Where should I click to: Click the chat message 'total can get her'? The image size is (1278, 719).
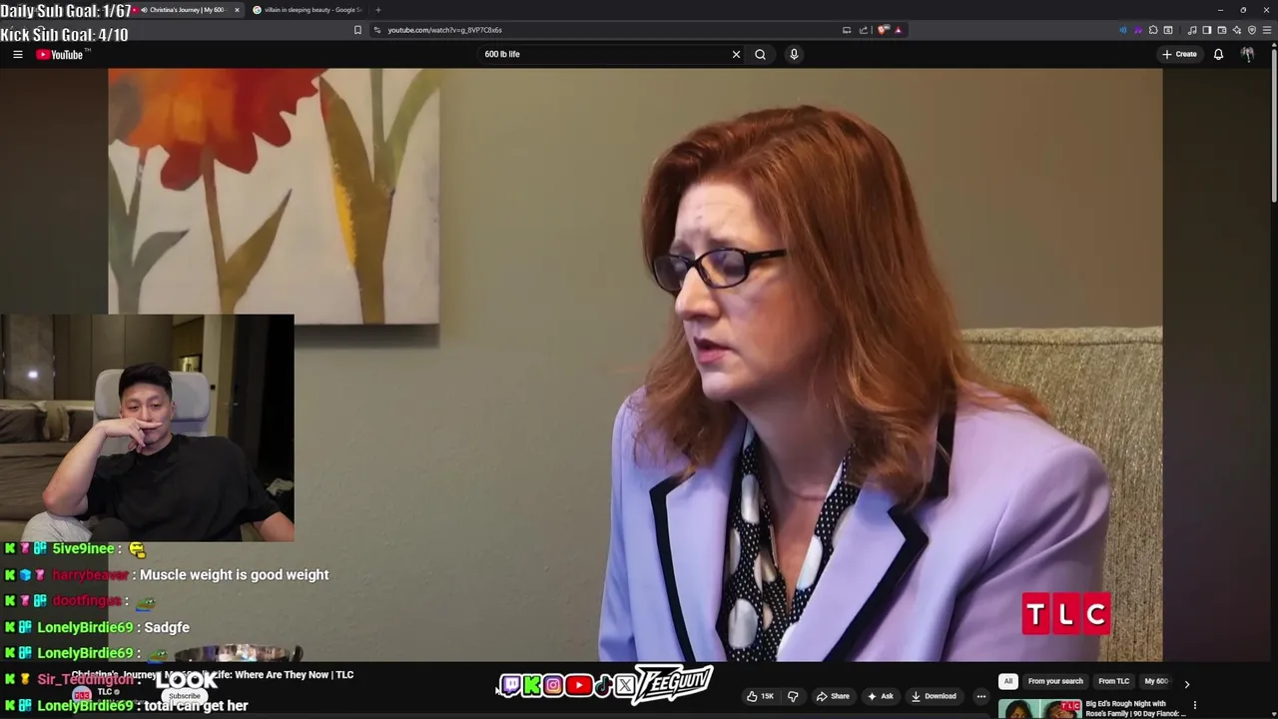point(196,705)
